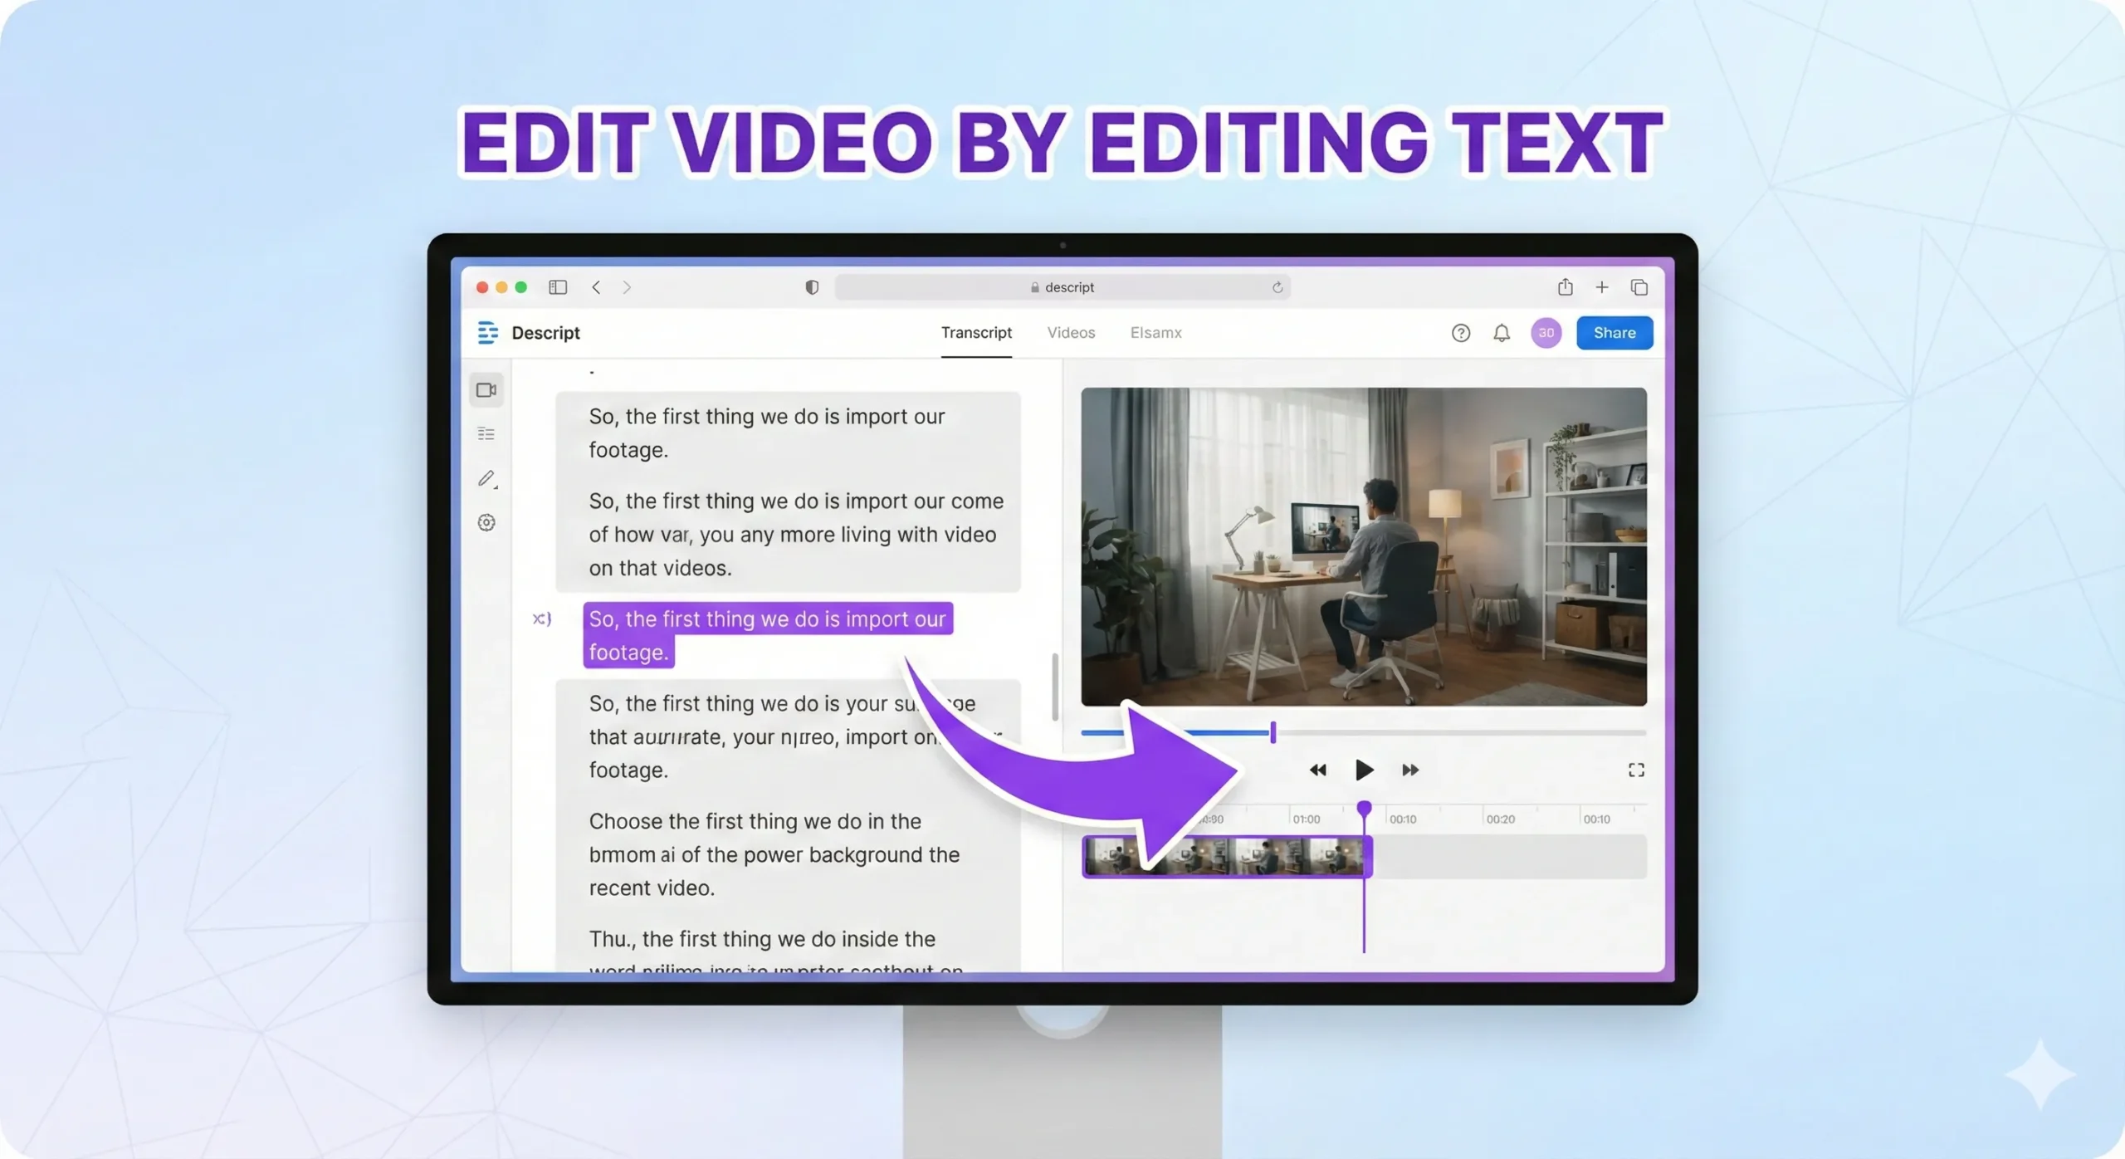Click the rewind button

1317,770
